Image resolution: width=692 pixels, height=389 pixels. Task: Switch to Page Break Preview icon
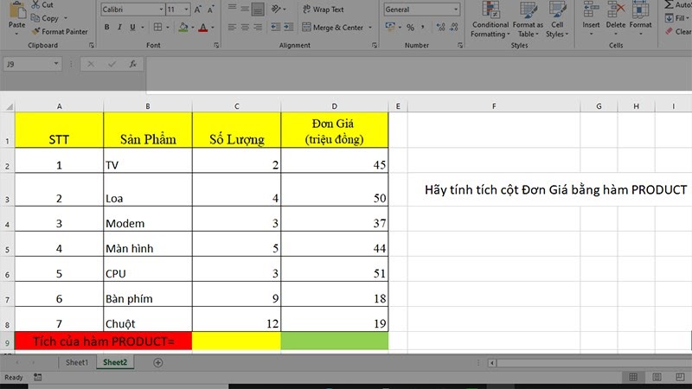click(x=680, y=377)
